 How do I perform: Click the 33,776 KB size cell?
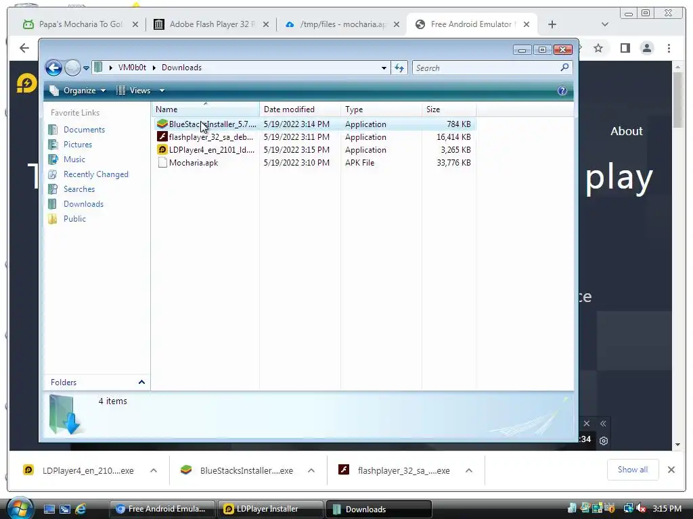point(453,162)
